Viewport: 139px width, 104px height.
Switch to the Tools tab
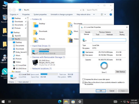click(x=98, y=35)
